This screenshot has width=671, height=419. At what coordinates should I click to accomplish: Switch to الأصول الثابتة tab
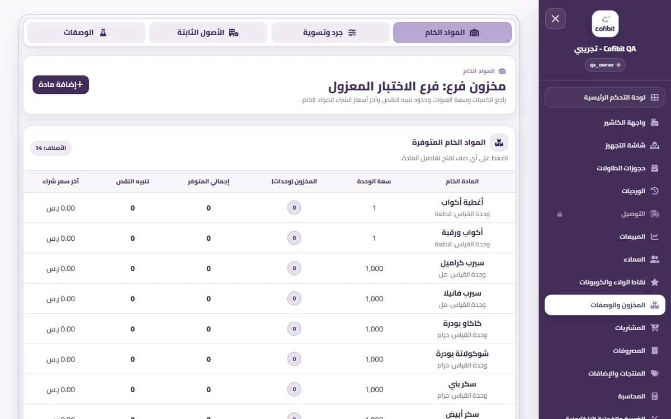click(x=208, y=32)
